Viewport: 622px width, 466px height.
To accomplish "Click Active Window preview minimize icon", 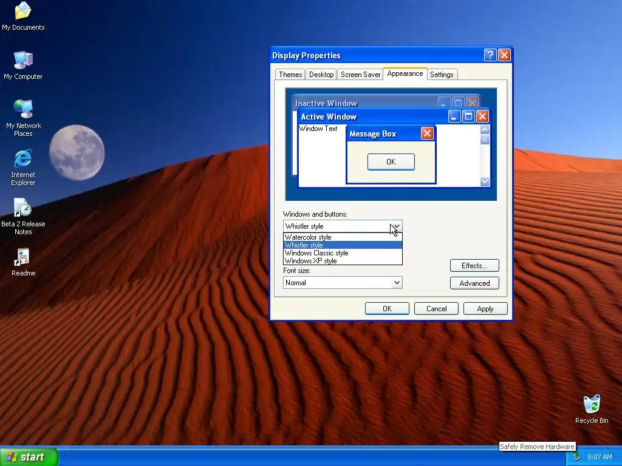I will pos(454,116).
